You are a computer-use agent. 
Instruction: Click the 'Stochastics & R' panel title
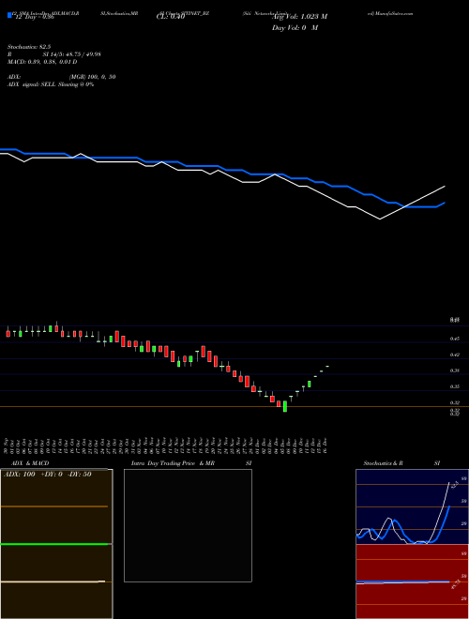click(x=384, y=463)
